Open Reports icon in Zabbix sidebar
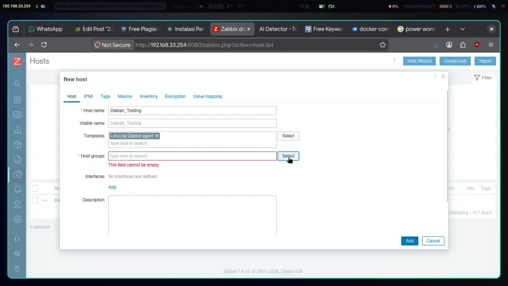The width and height of the screenshot is (508, 286). 17,159
